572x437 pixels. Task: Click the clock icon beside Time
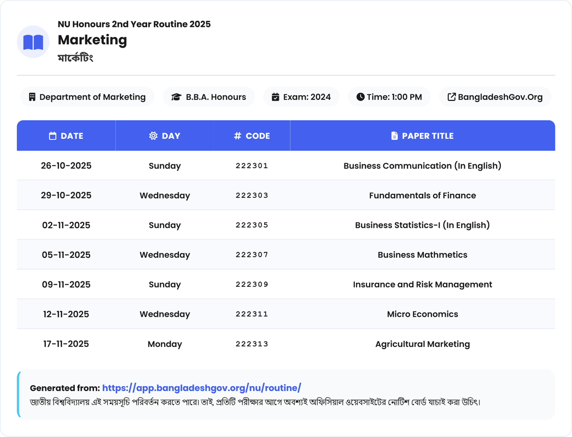[360, 97]
